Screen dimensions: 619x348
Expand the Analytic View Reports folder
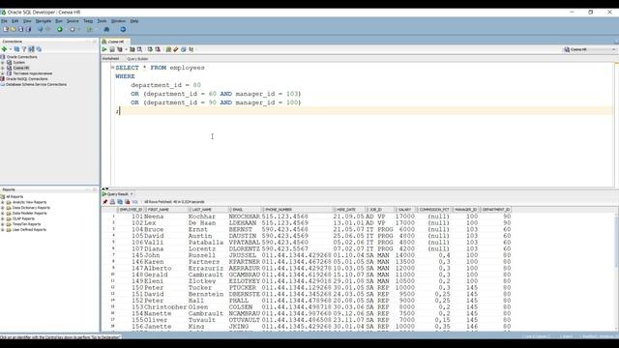3,202
